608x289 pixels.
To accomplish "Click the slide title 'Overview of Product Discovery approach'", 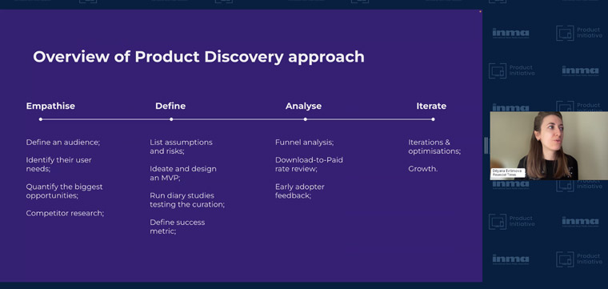I will [198, 57].
